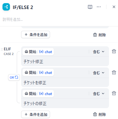Edit the チケットの修正 value field

coord(65,103)
